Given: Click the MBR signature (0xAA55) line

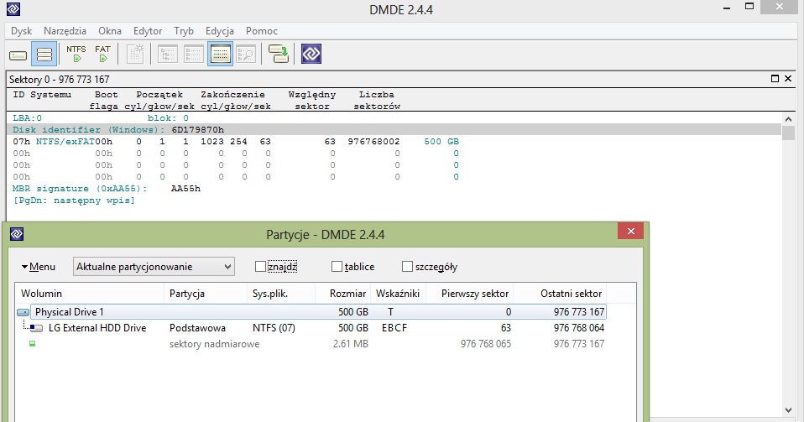Looking at the screenshot, I should coord(106,189).
